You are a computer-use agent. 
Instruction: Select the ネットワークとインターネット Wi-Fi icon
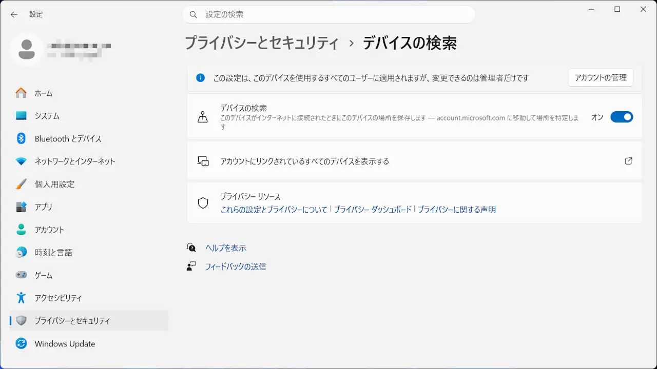(21, 161)
